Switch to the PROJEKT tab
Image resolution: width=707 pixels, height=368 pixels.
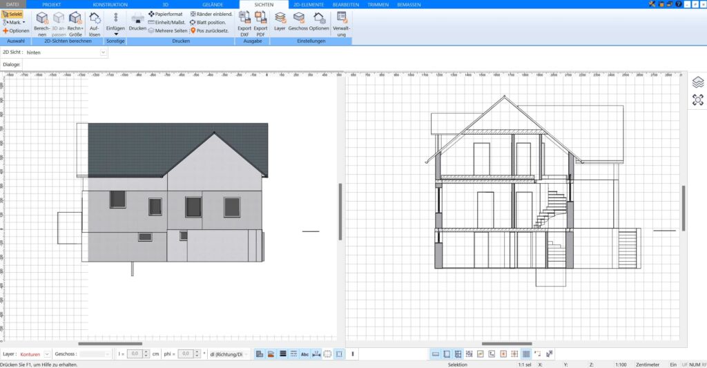point(51,5)
